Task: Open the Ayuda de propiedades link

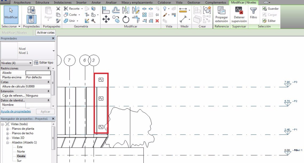Action: [x=16, y=112]
